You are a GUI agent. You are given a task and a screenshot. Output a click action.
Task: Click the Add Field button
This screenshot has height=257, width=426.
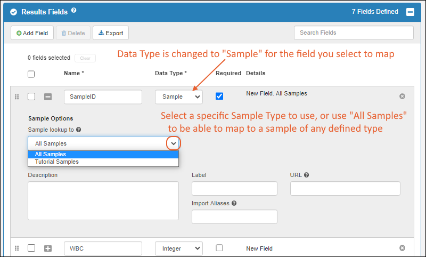point(32,33)
